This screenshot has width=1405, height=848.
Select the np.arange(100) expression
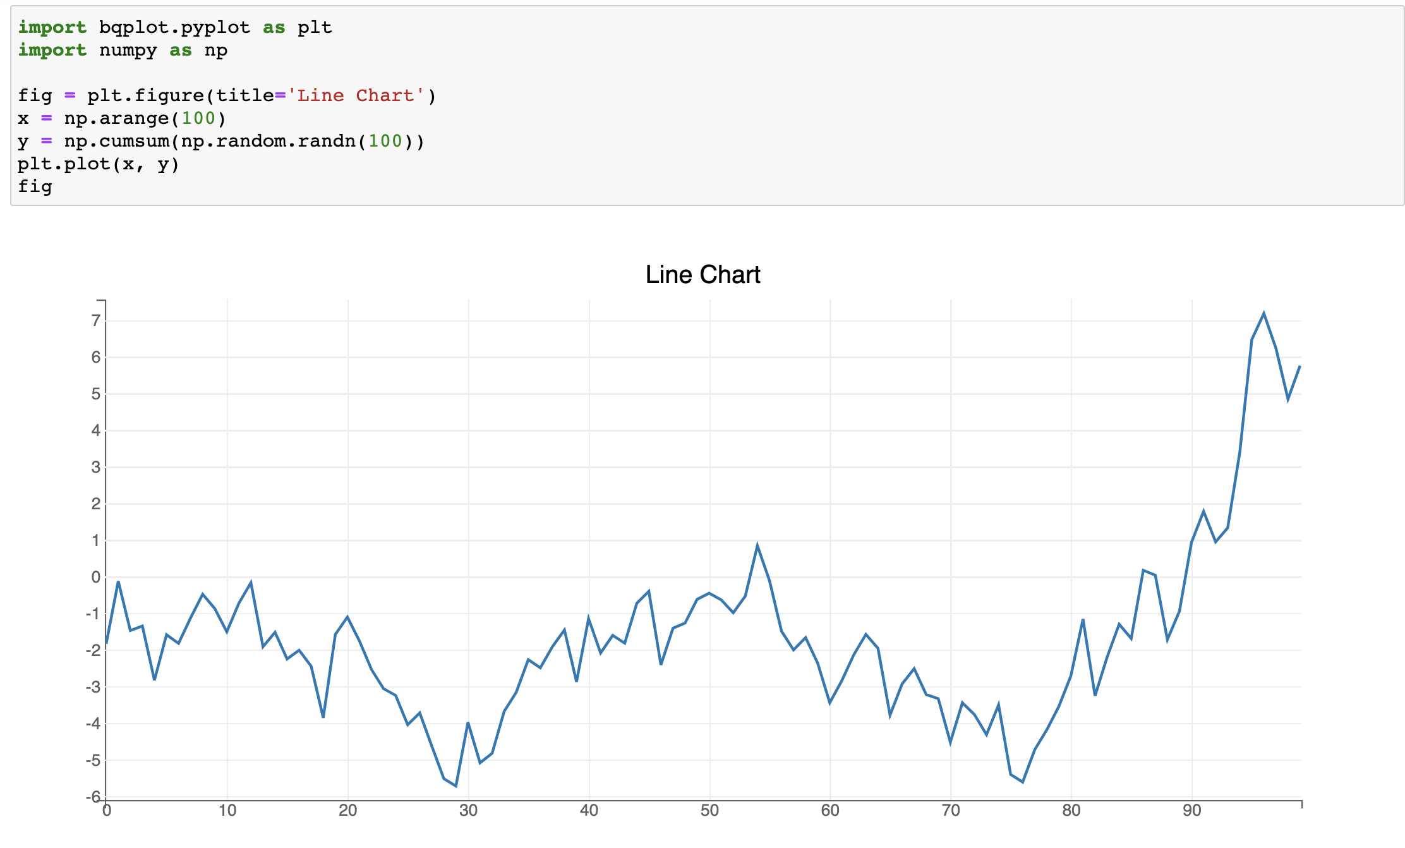(145, 118)
